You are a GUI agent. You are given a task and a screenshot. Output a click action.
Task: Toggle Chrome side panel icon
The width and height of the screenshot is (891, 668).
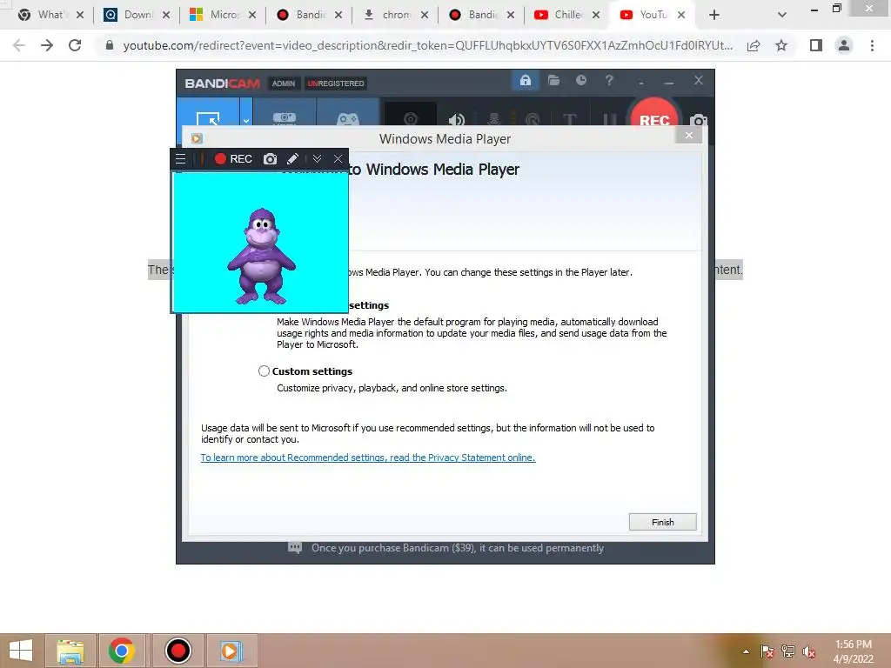(x=816, y=45)
